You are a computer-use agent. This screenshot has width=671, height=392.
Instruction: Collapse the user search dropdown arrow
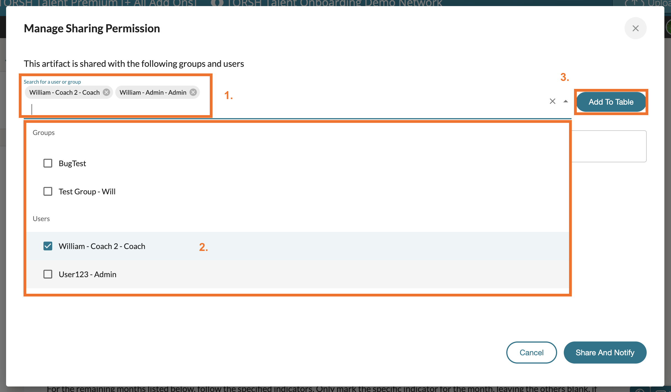coord(566,101)
